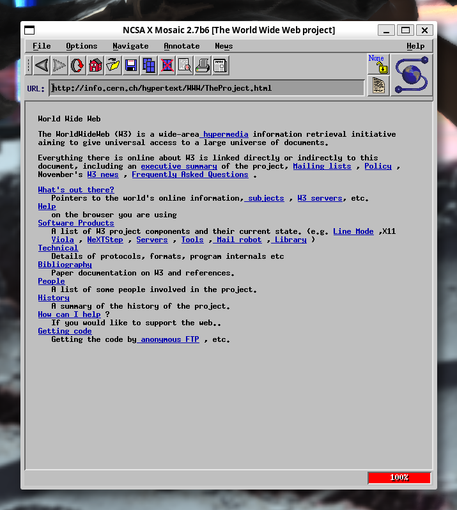Follow the hypermedia link
The width and height of the screenshot is (457, 510).
point(226,134)
